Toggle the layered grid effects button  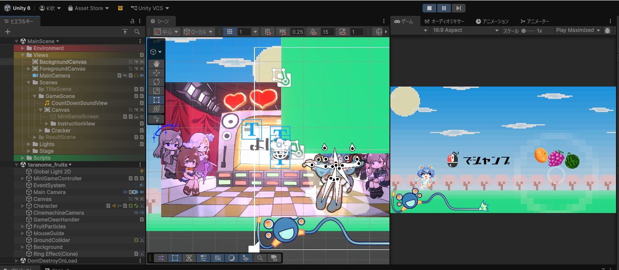point(245,258)
